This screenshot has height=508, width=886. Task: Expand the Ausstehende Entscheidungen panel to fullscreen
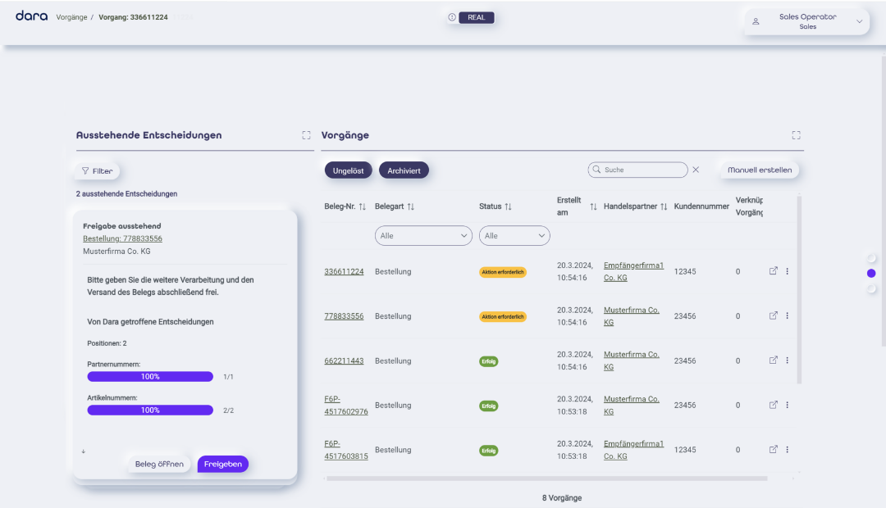306,135
